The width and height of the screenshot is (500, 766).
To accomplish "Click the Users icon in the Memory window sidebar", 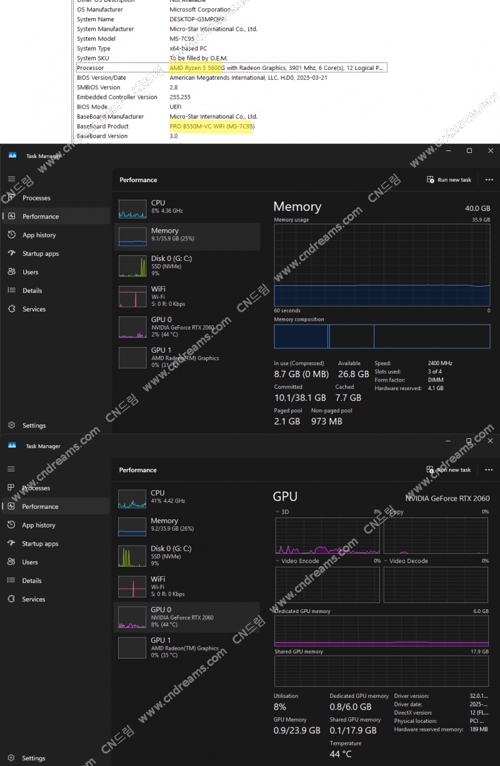I will [11, 272].
